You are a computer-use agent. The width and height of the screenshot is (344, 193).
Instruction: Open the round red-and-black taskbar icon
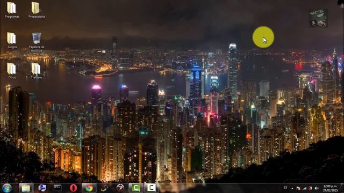point(120,188)
